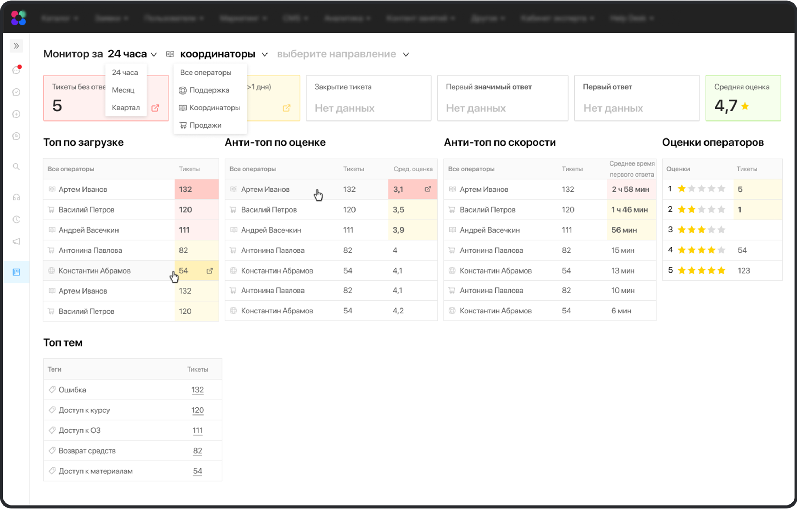Open the megaphone icon in sidebar

tap(16, 242)
